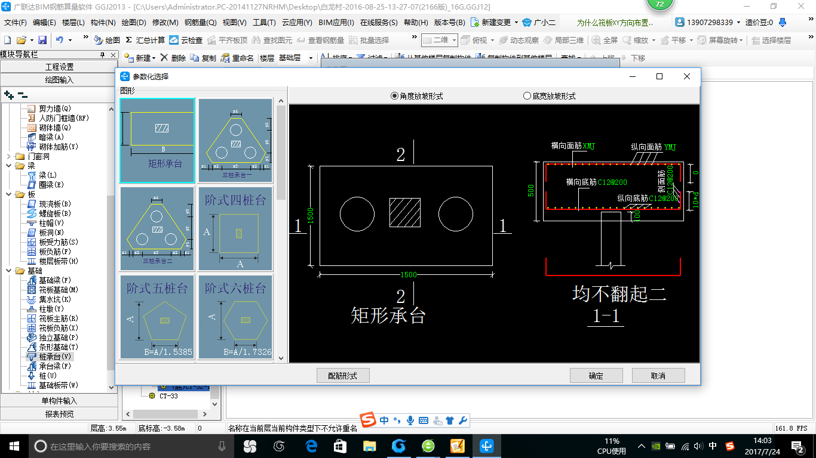Viewport: 816px width, 458px height.
Task: Click 新建变更 in the menu bar
Action: coord(495,23)
